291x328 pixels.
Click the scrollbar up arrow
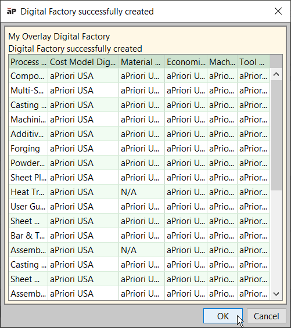coord(276,74)
